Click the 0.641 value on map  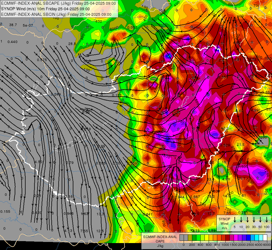148,214
